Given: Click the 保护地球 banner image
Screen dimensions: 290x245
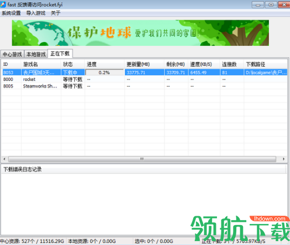Looking at the screenshot, I should pos(141,33).
